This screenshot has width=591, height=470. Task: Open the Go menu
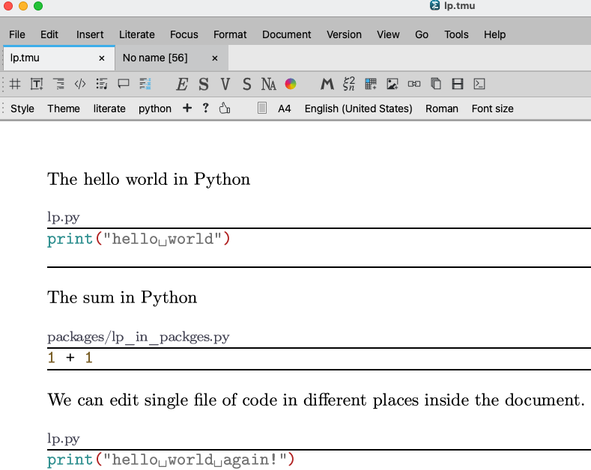tap(422, 34)
